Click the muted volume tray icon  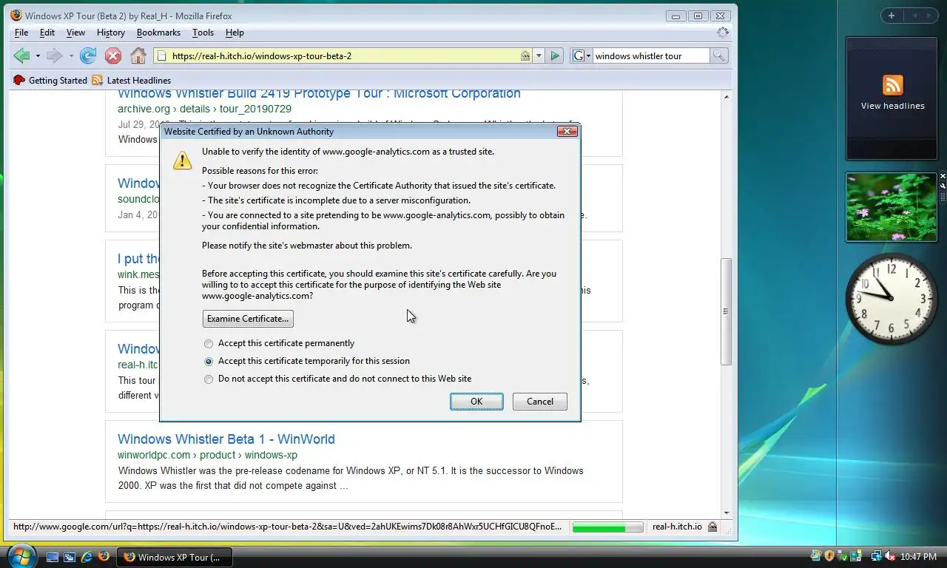pyautogui.click(x=890, y=556)
